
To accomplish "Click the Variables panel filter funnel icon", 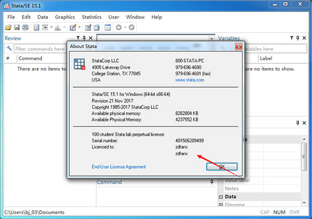I will 292,38.
